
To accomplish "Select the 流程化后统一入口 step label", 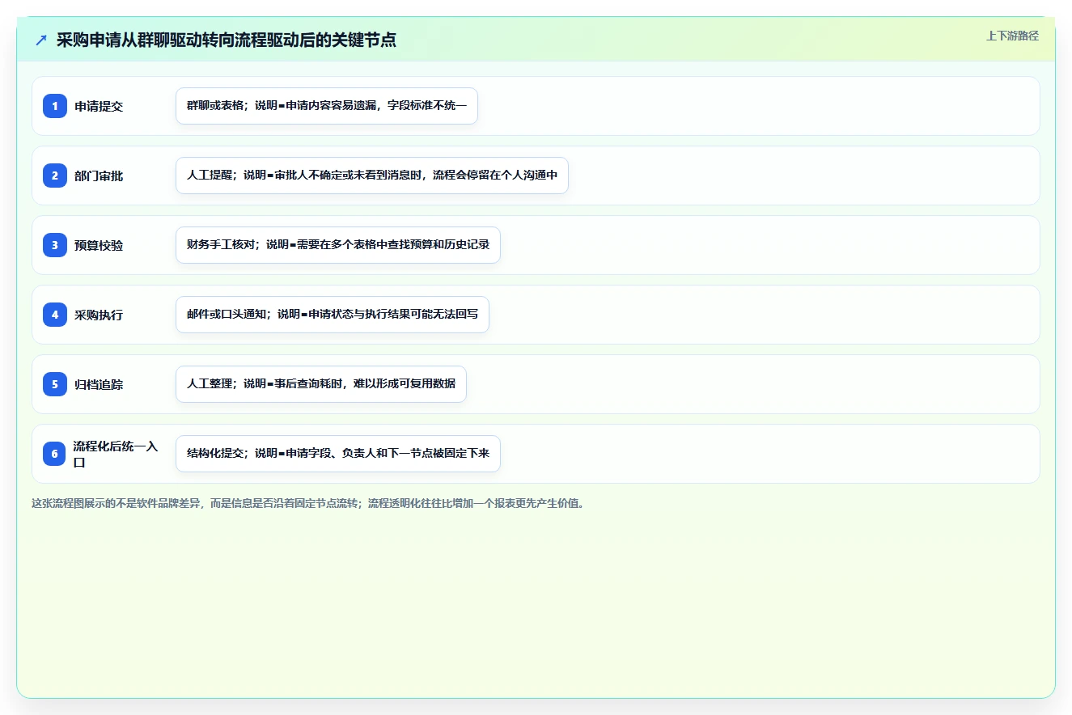I will coord(117,454).
